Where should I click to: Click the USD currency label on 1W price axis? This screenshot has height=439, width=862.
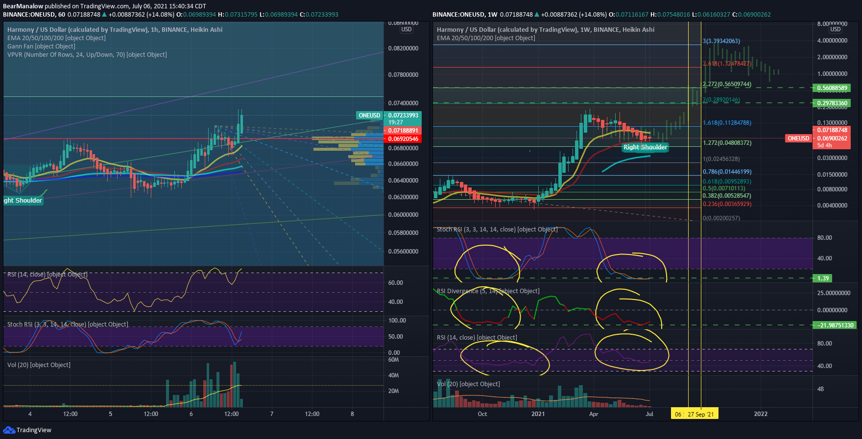point(836,29)
